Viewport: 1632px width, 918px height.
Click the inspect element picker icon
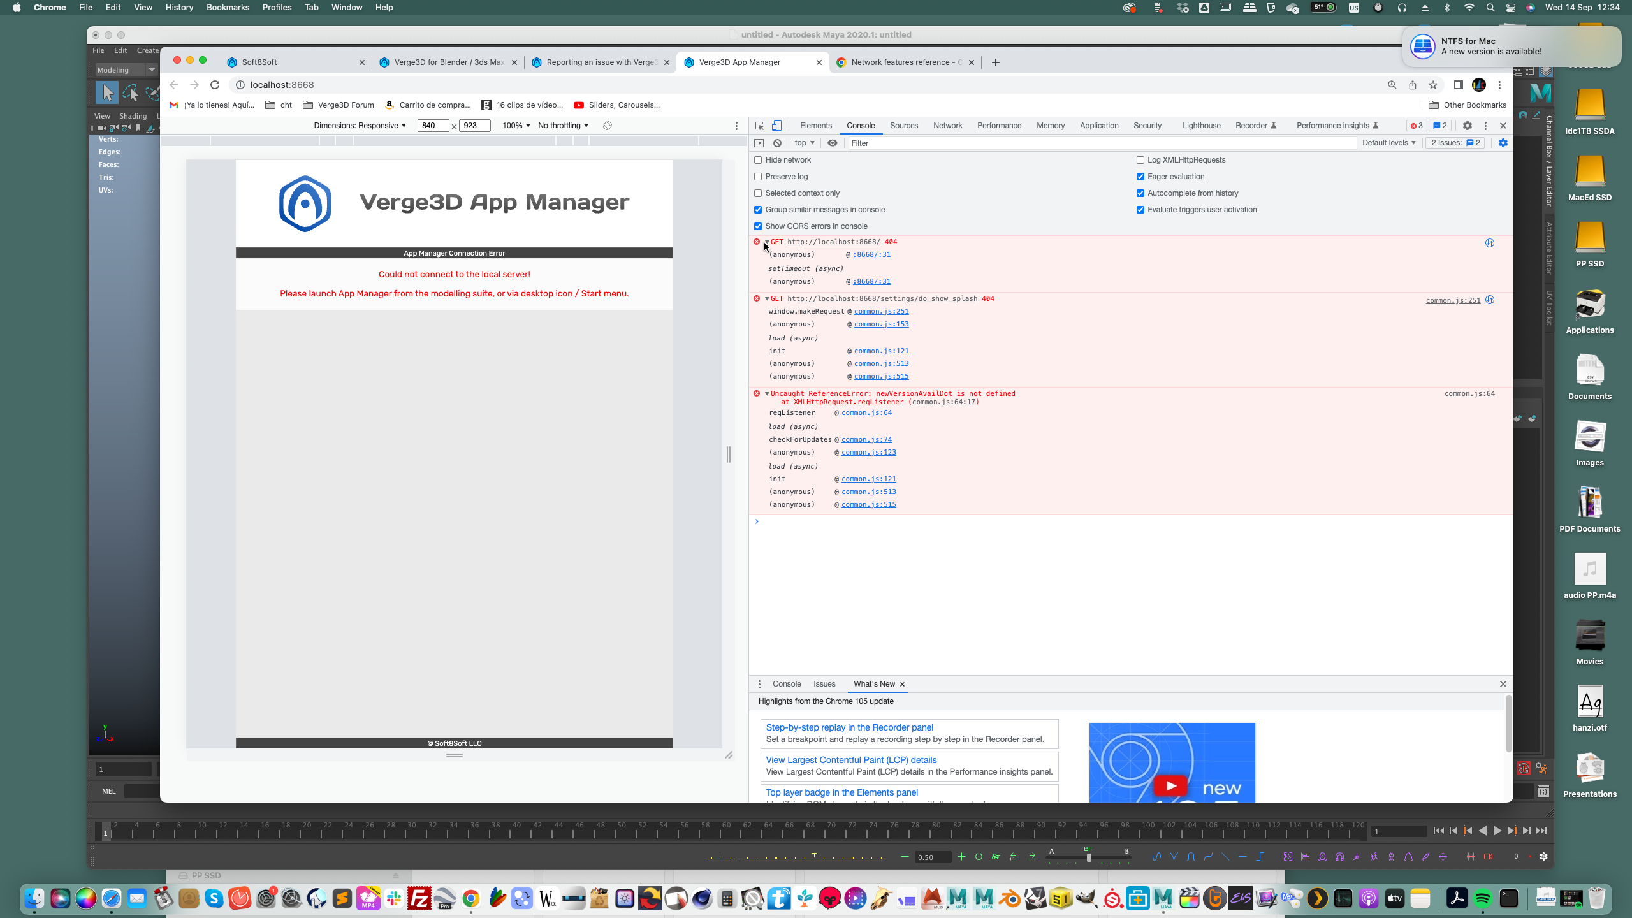[x=759, y=126]
